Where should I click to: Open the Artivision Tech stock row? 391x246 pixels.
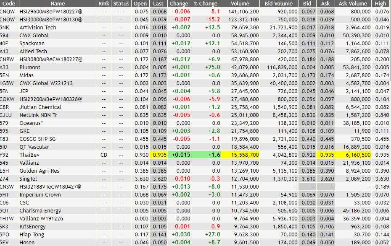pyautogui.click(x=38, y=27)
